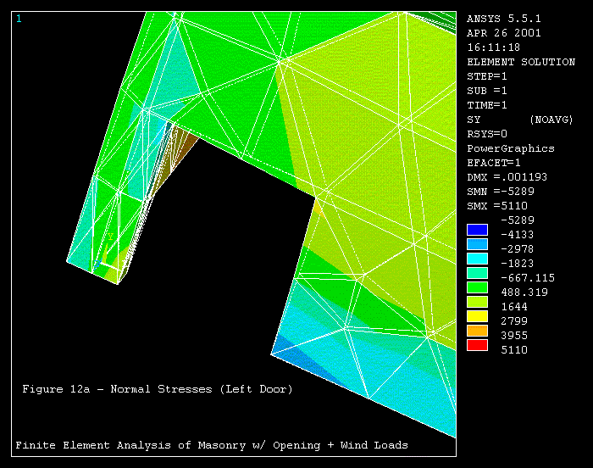
Task: Pick the orange legend color swatch
Action: click(478, 330)
